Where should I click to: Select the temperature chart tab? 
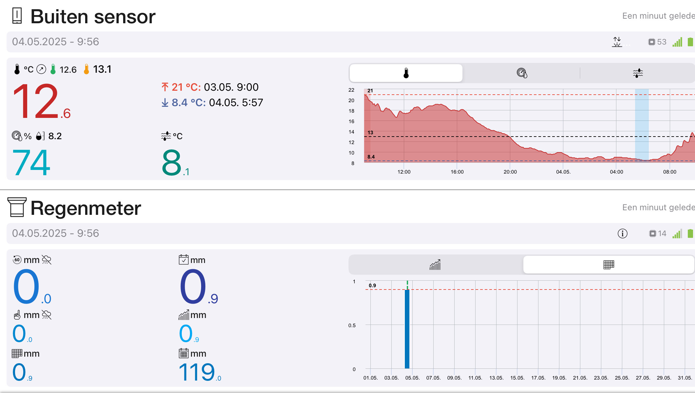(406, 73)
